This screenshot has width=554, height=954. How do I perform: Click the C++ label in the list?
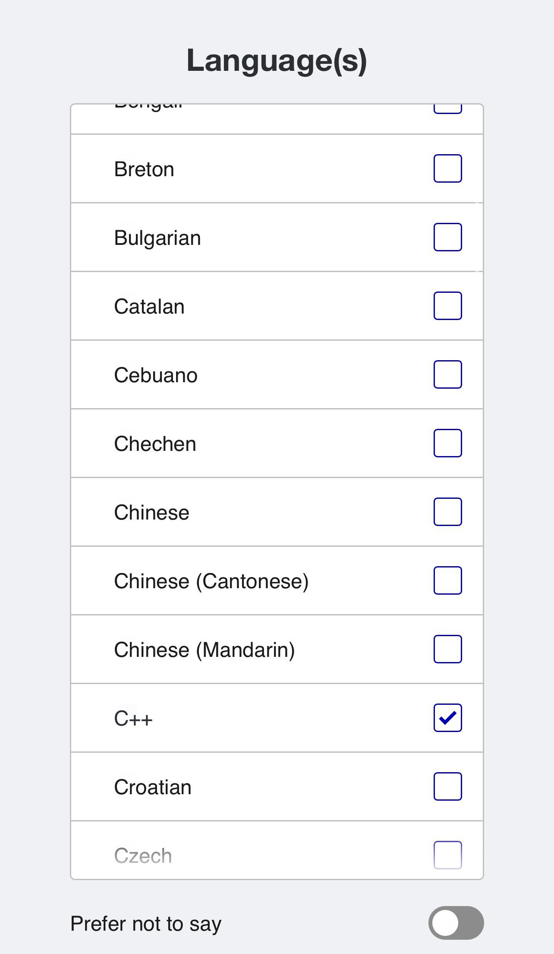point(133,719)
